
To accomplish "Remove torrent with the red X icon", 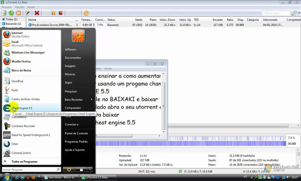I will click(37, 13).
